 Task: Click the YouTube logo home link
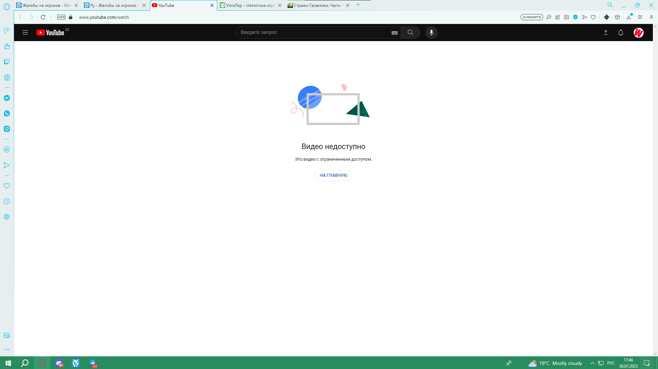tap(50, 33)
